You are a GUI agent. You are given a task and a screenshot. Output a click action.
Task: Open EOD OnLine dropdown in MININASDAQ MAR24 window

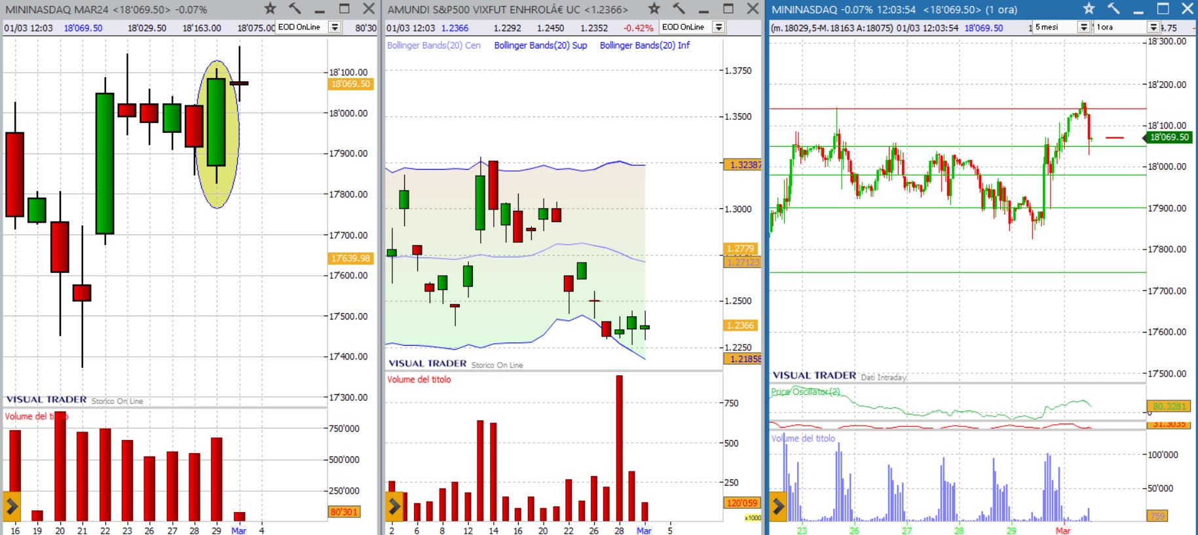[x=335, y=27]
